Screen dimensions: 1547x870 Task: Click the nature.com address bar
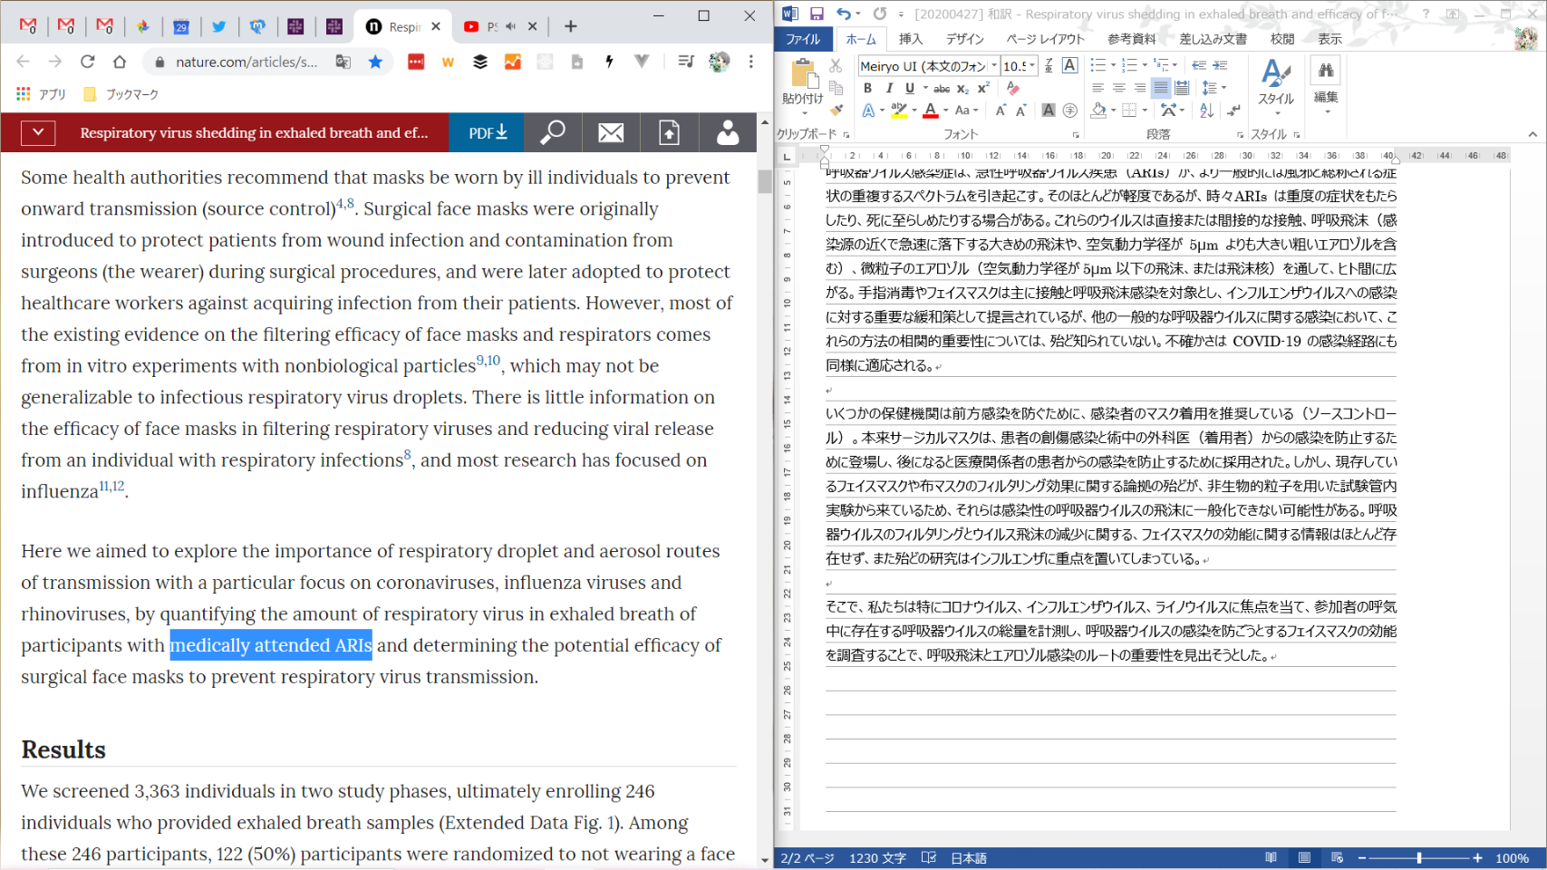point(247,62)
